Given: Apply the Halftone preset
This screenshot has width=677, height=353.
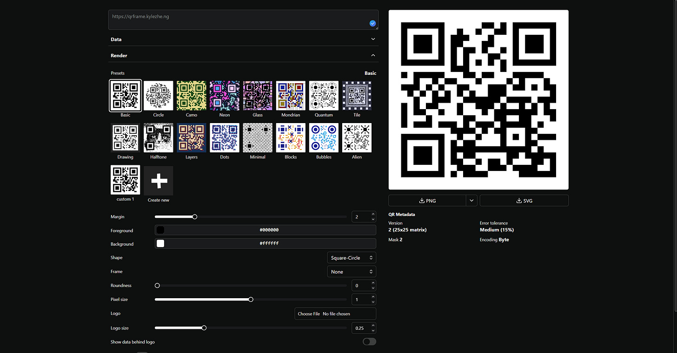Looking at the screenshot, I should coord(159,137).
